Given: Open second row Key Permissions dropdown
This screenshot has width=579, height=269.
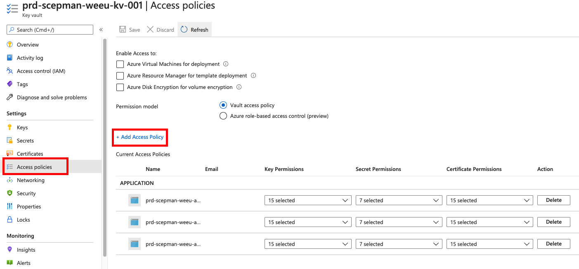Looking at the screenshot, I should [x=308, y=222].
